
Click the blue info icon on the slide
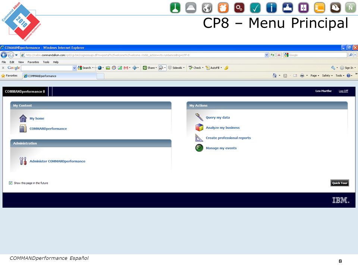[x=271, y=7]
